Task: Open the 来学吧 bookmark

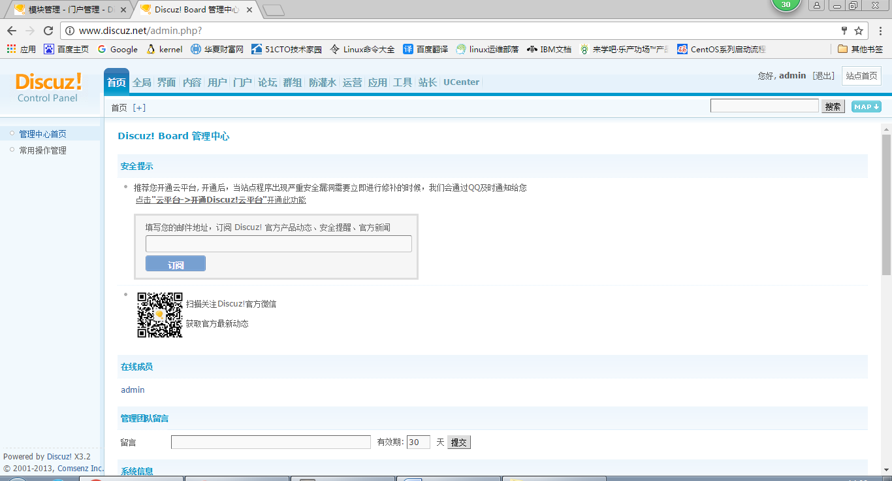Action: tap(624, 49)
